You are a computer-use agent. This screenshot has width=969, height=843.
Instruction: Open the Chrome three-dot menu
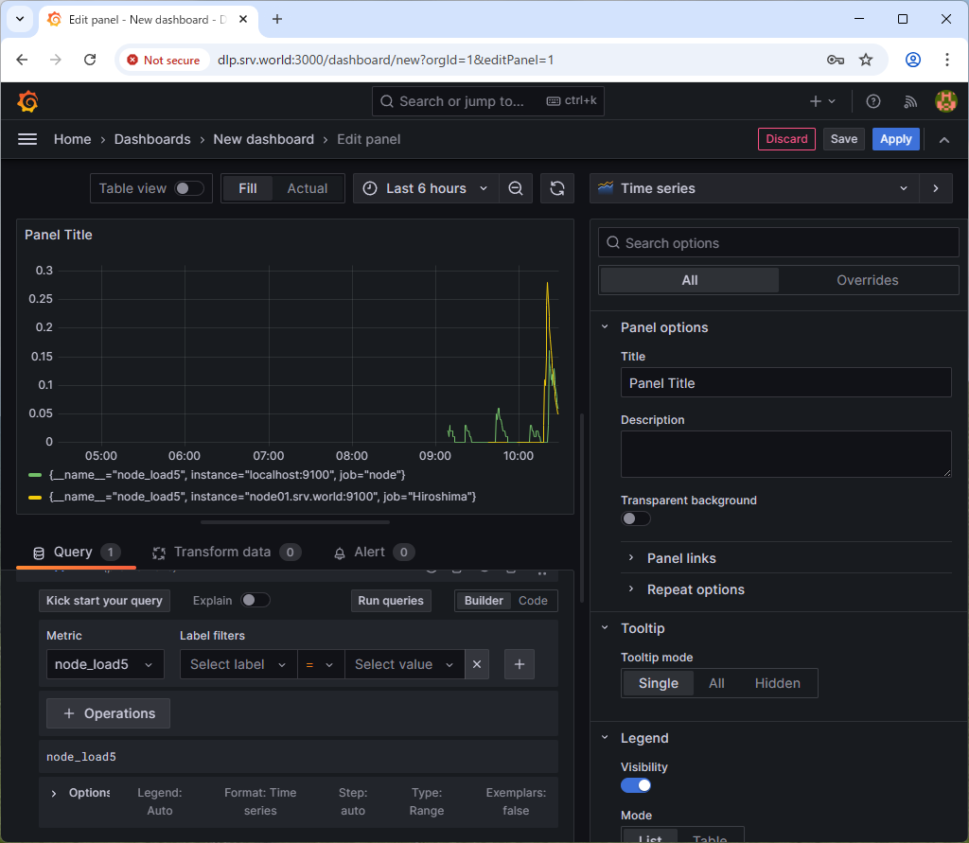(x=946, y=60)
